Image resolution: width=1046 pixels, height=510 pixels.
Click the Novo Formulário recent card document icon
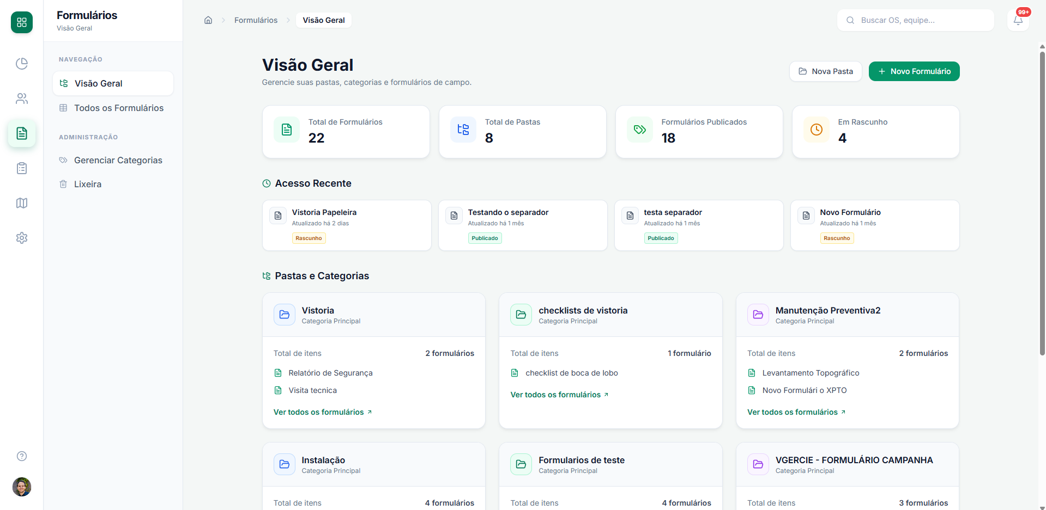806,216
